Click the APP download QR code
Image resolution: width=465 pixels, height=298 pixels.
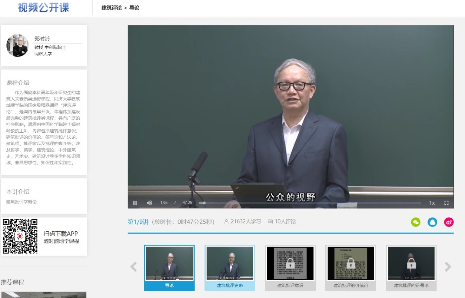tap(20, 236)
